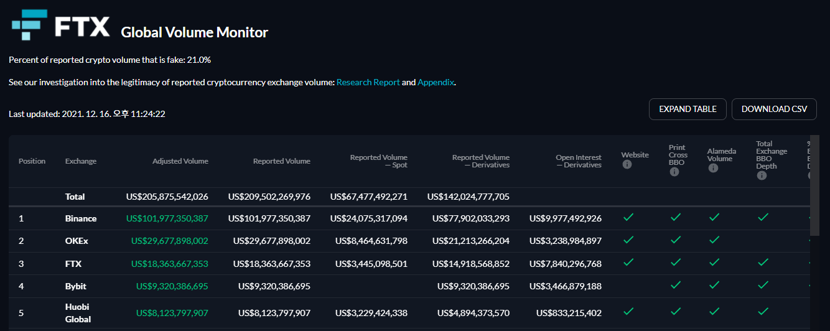The image size is (830, 331).
Task: Sort by Open Interest — Derivatives header
Action: click(x=579, y=161)
